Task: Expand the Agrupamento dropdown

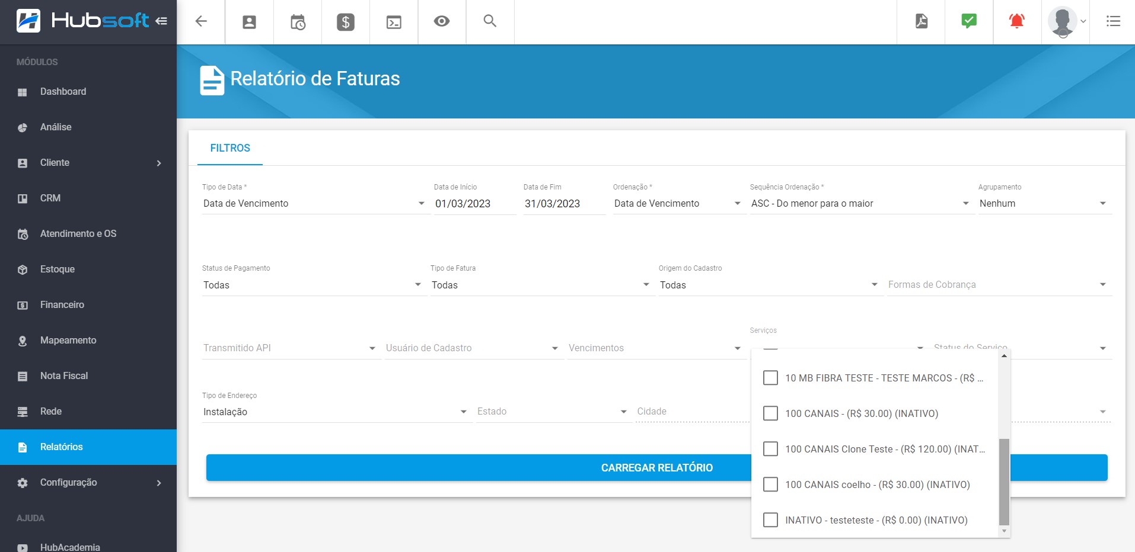Action: [1044, 203]
